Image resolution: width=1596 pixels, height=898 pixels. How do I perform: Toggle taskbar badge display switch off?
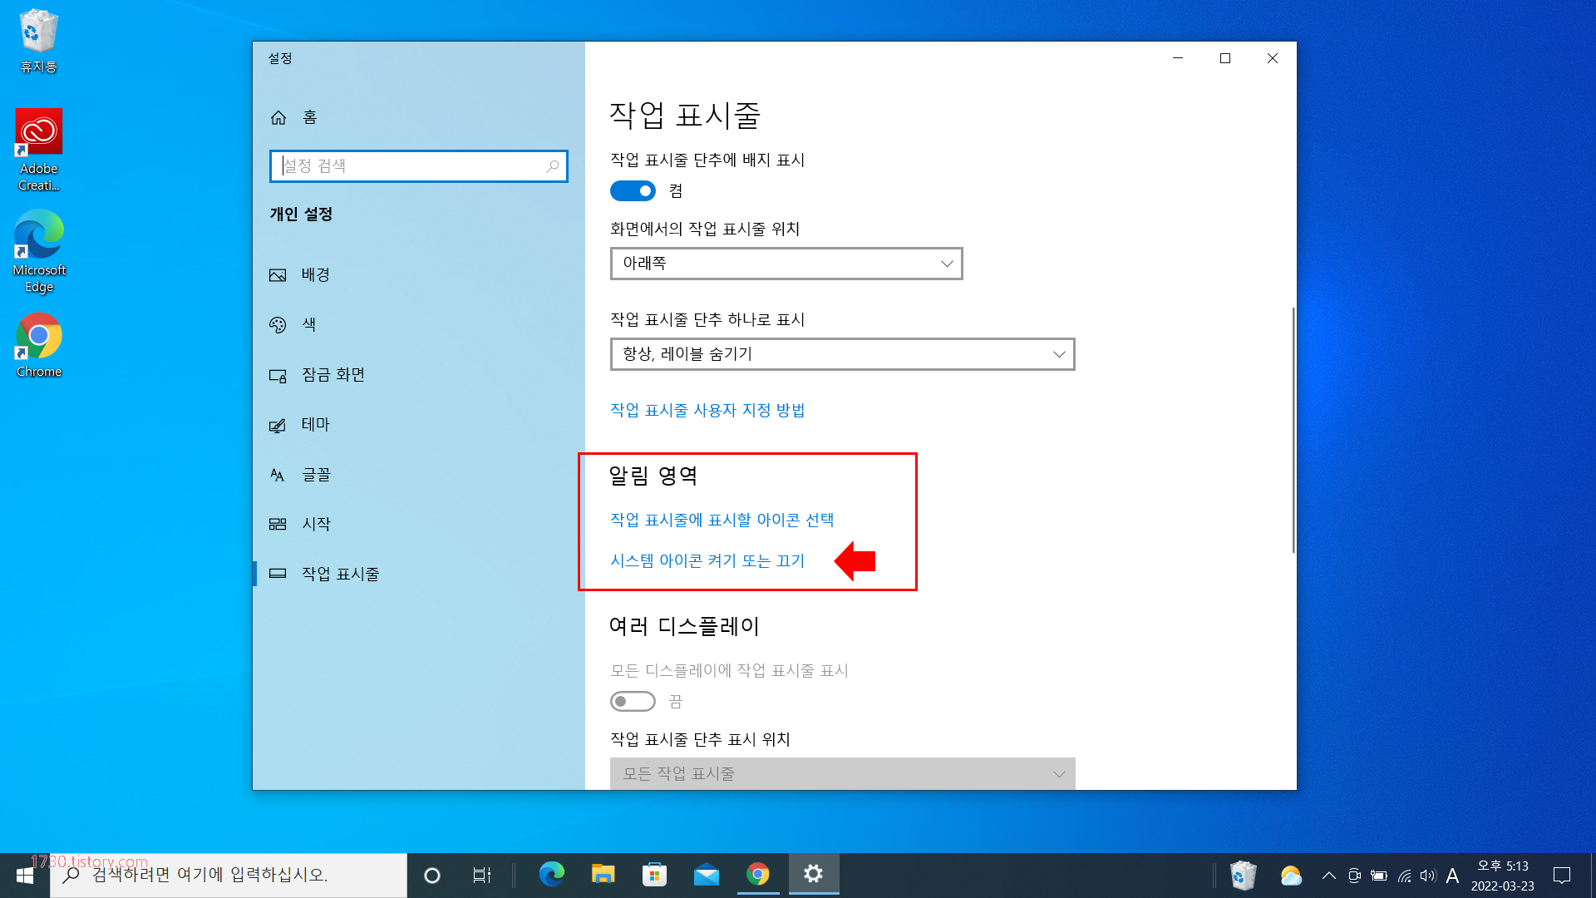point(633,191)
